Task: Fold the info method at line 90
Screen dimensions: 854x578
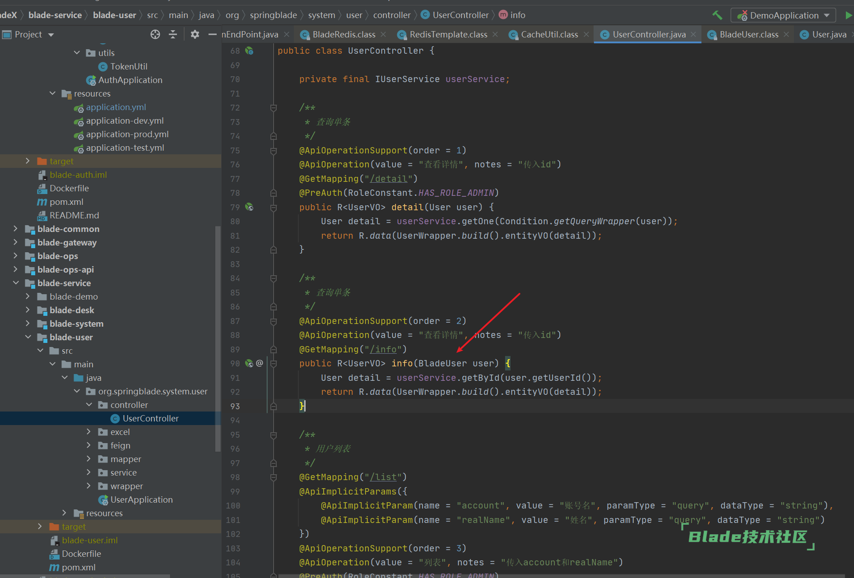Action: pyautogui.click(x=274, y=364)
